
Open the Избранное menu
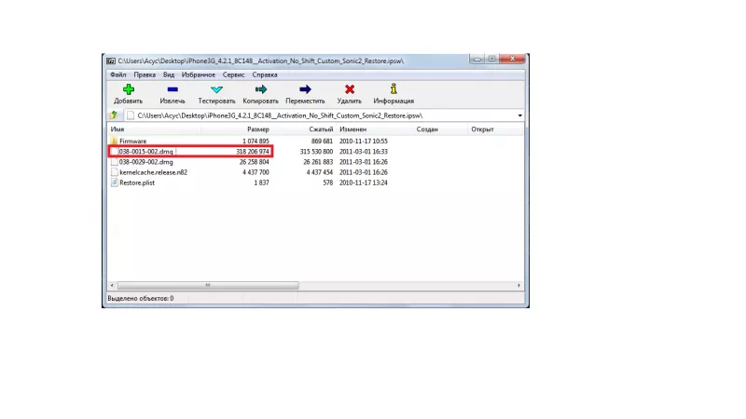pyautogui.click(x=199, y=74)
